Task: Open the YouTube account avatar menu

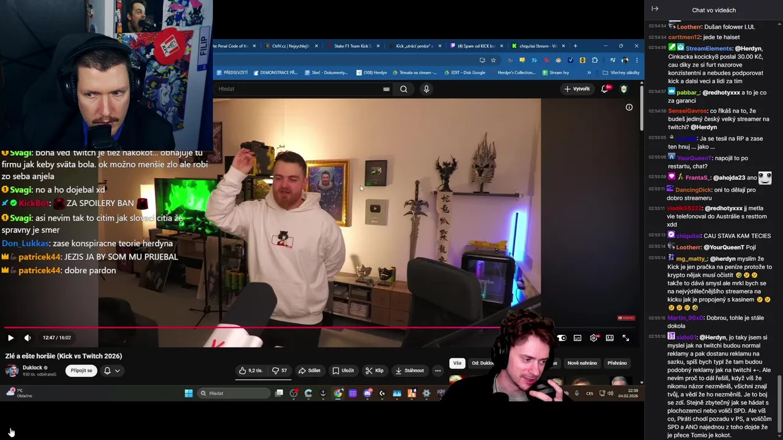Action: click(x=624, y=89)
